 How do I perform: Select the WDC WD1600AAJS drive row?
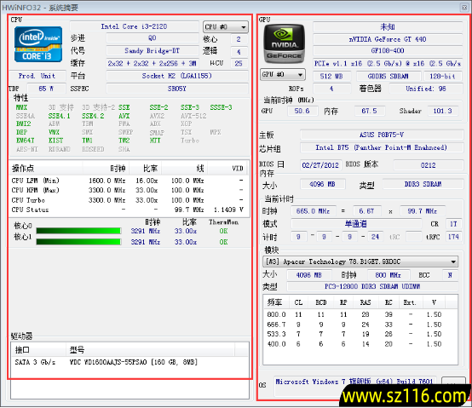point(130,362)
